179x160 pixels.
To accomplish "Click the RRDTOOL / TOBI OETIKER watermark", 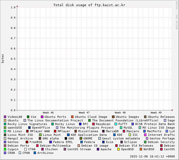I will (x=176, y=15).
